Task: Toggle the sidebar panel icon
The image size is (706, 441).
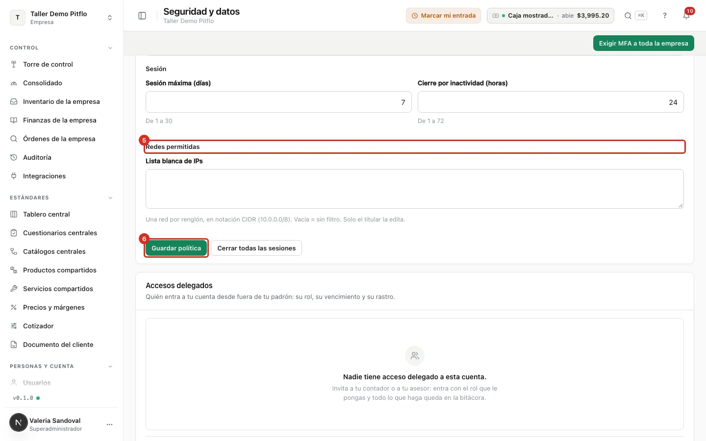Action: click(142, 16)
